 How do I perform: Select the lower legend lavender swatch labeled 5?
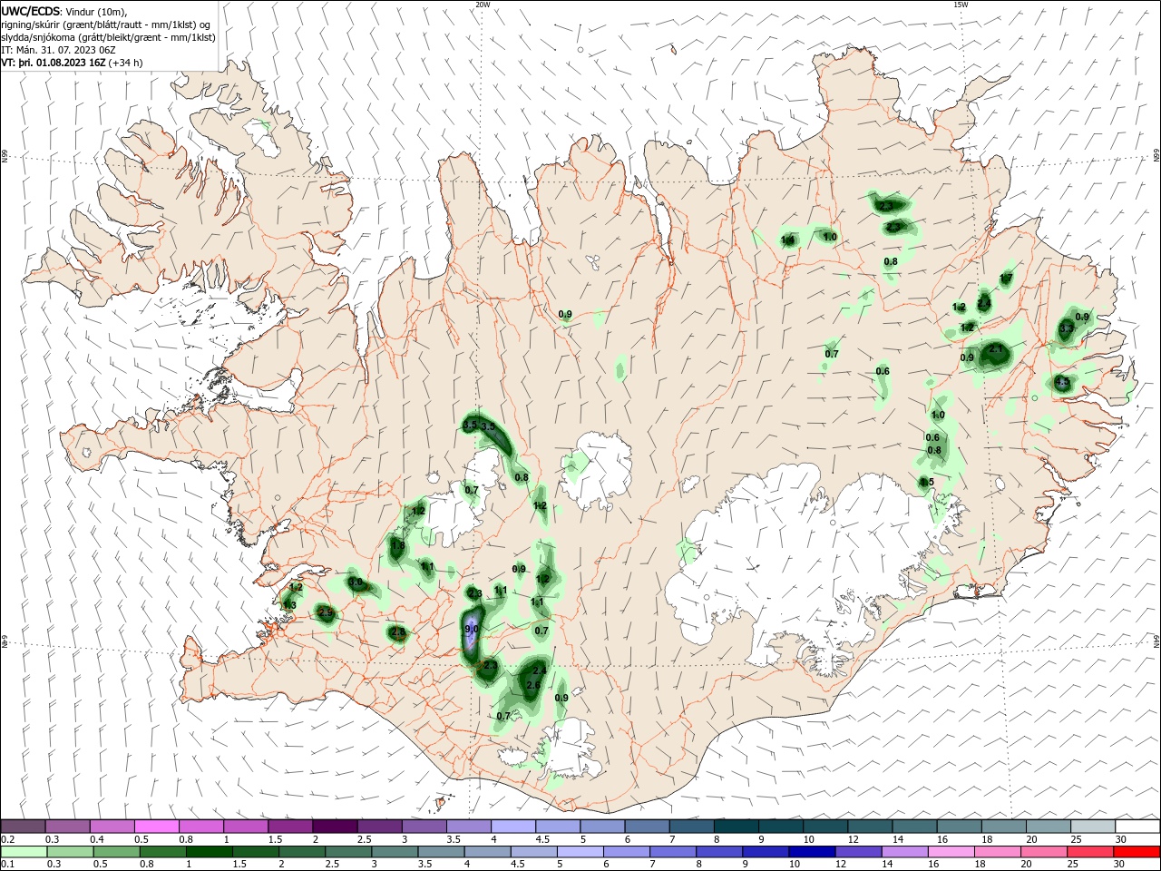(580, 852)
